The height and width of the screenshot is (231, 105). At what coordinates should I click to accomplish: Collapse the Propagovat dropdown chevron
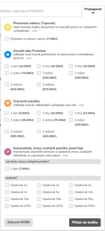point(93,13)
